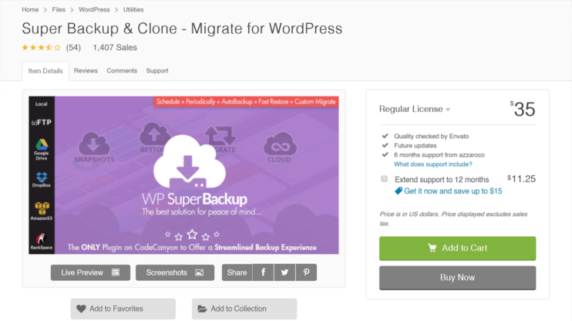The width and height of the screenshot is (572, 321).
Task: Open the (54) ratings count
Action: tap(73, 48)
